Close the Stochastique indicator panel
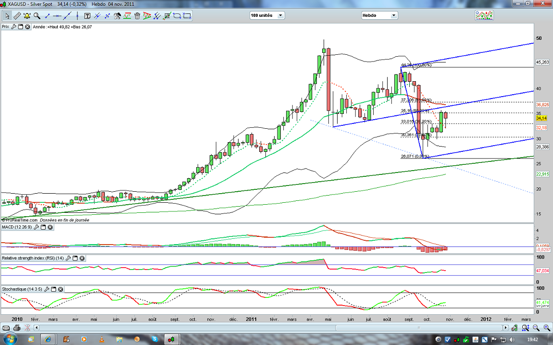The image size is (553, 345). point(60,289)
